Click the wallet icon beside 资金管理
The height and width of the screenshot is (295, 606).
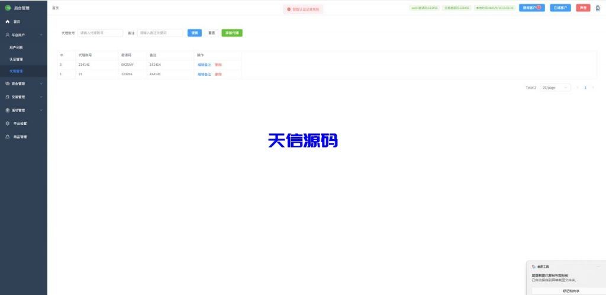(x=8, y=84)
